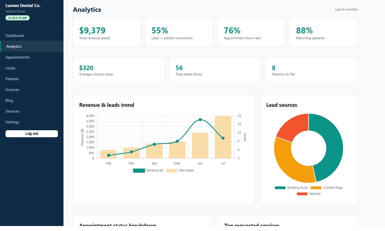Viewport: 385px width, 231px height.
Task: Toggle Booking Form legend swatch
Action: click(x=280, y=188)
